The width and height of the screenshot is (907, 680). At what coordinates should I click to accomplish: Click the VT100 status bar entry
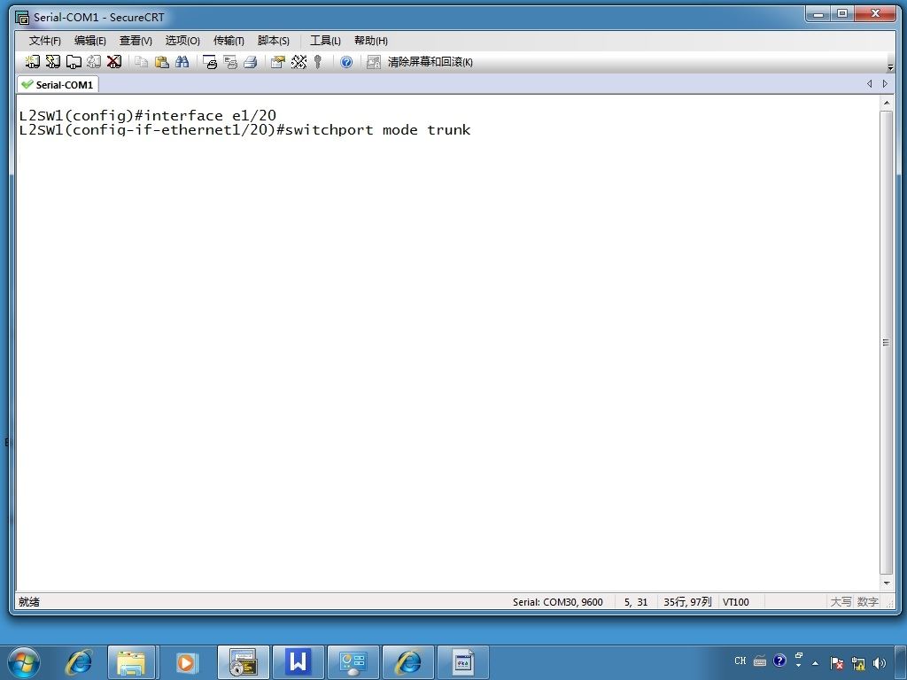736,602
